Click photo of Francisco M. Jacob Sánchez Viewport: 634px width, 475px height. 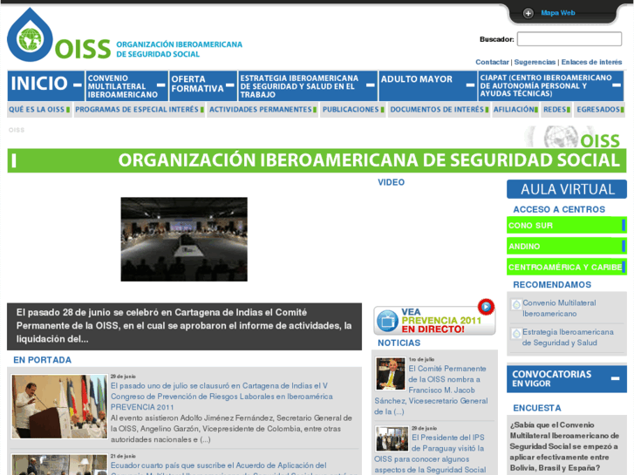point(390,374)
